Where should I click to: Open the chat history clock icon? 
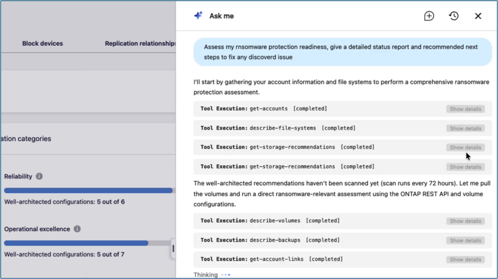454,16
